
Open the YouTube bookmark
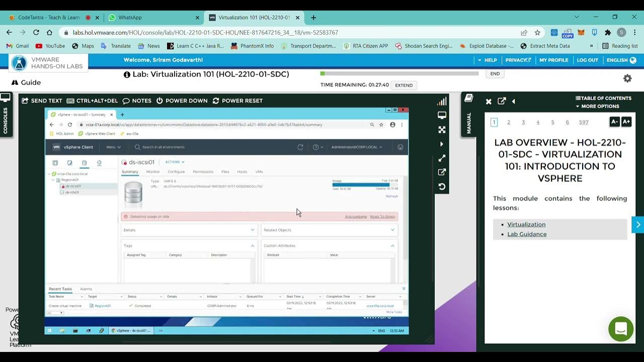pos(50,46)
